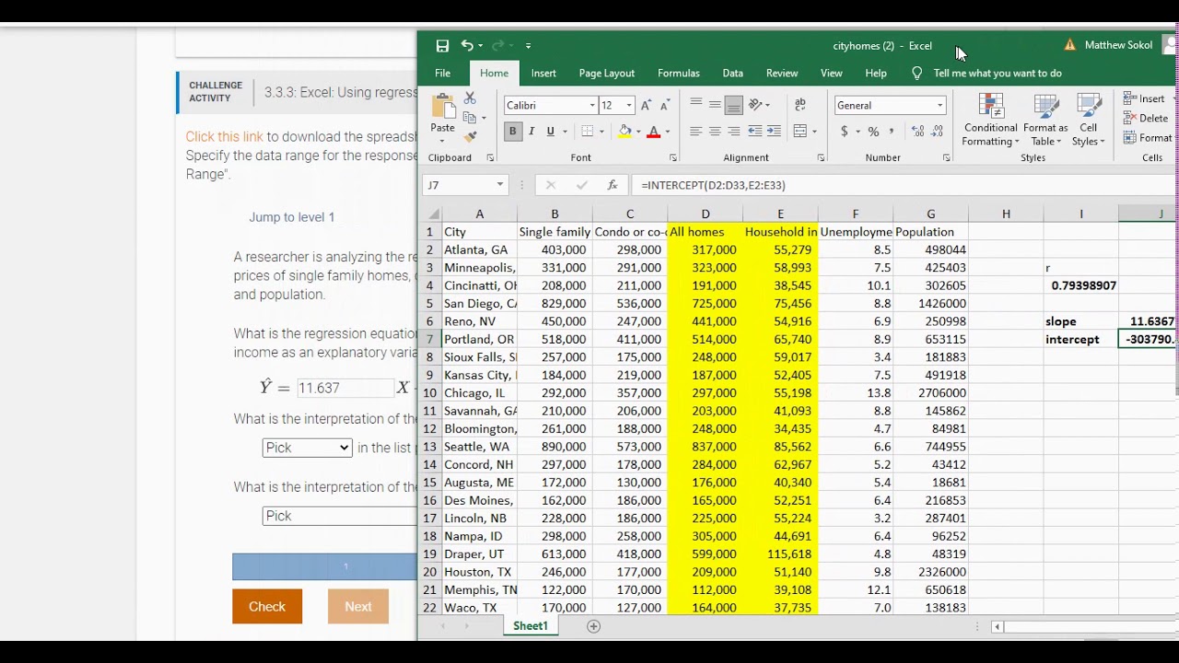The height and width of the screenshot is (663, 1179).
Task: Save the workbook from Quick Access Toolbar
Action: pyautogui.click(x=443, y=46)
